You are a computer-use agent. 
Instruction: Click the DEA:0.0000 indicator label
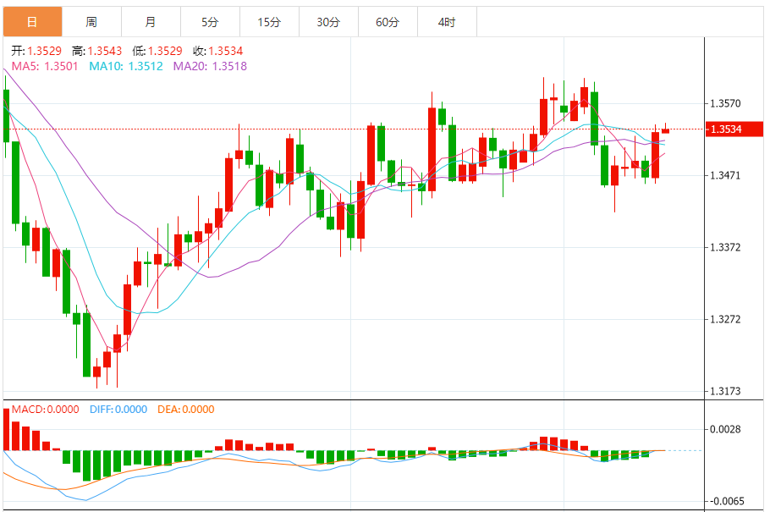[x=186, y=410]
